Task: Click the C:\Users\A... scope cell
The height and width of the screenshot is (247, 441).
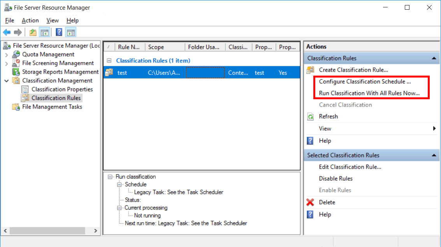Action: (164, 73)
